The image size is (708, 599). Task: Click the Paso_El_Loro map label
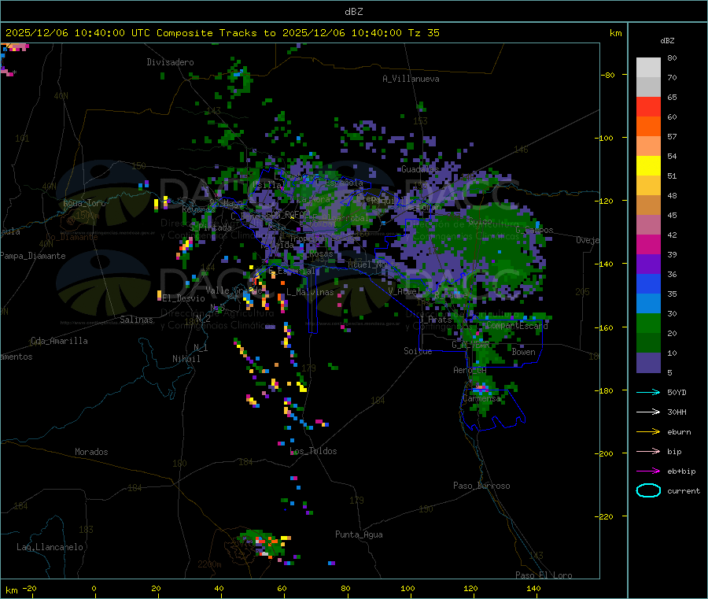[544, 575]
